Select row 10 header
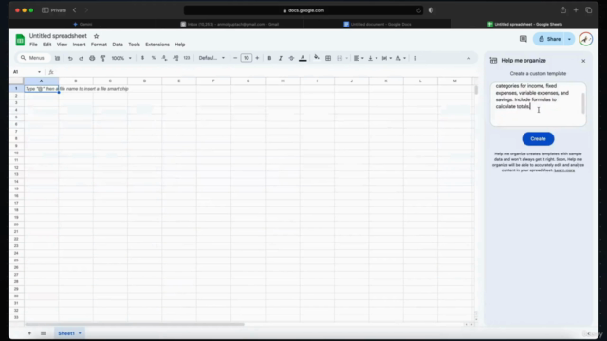607x341 pixels. tap(16, 153)
